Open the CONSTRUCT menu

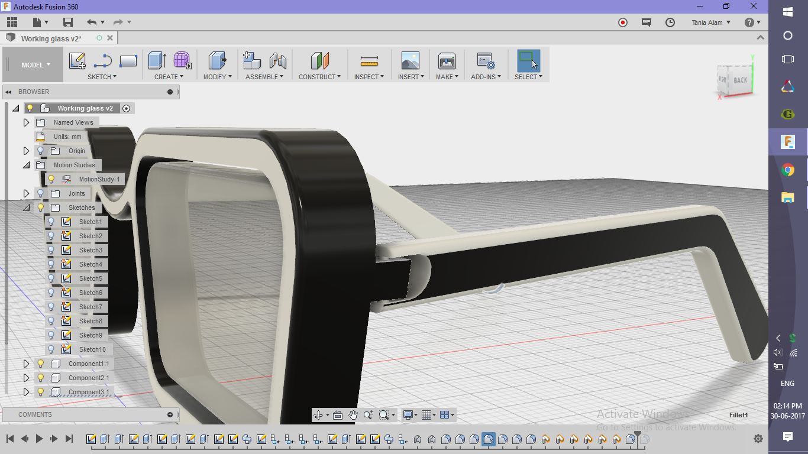tap(319, 77)
